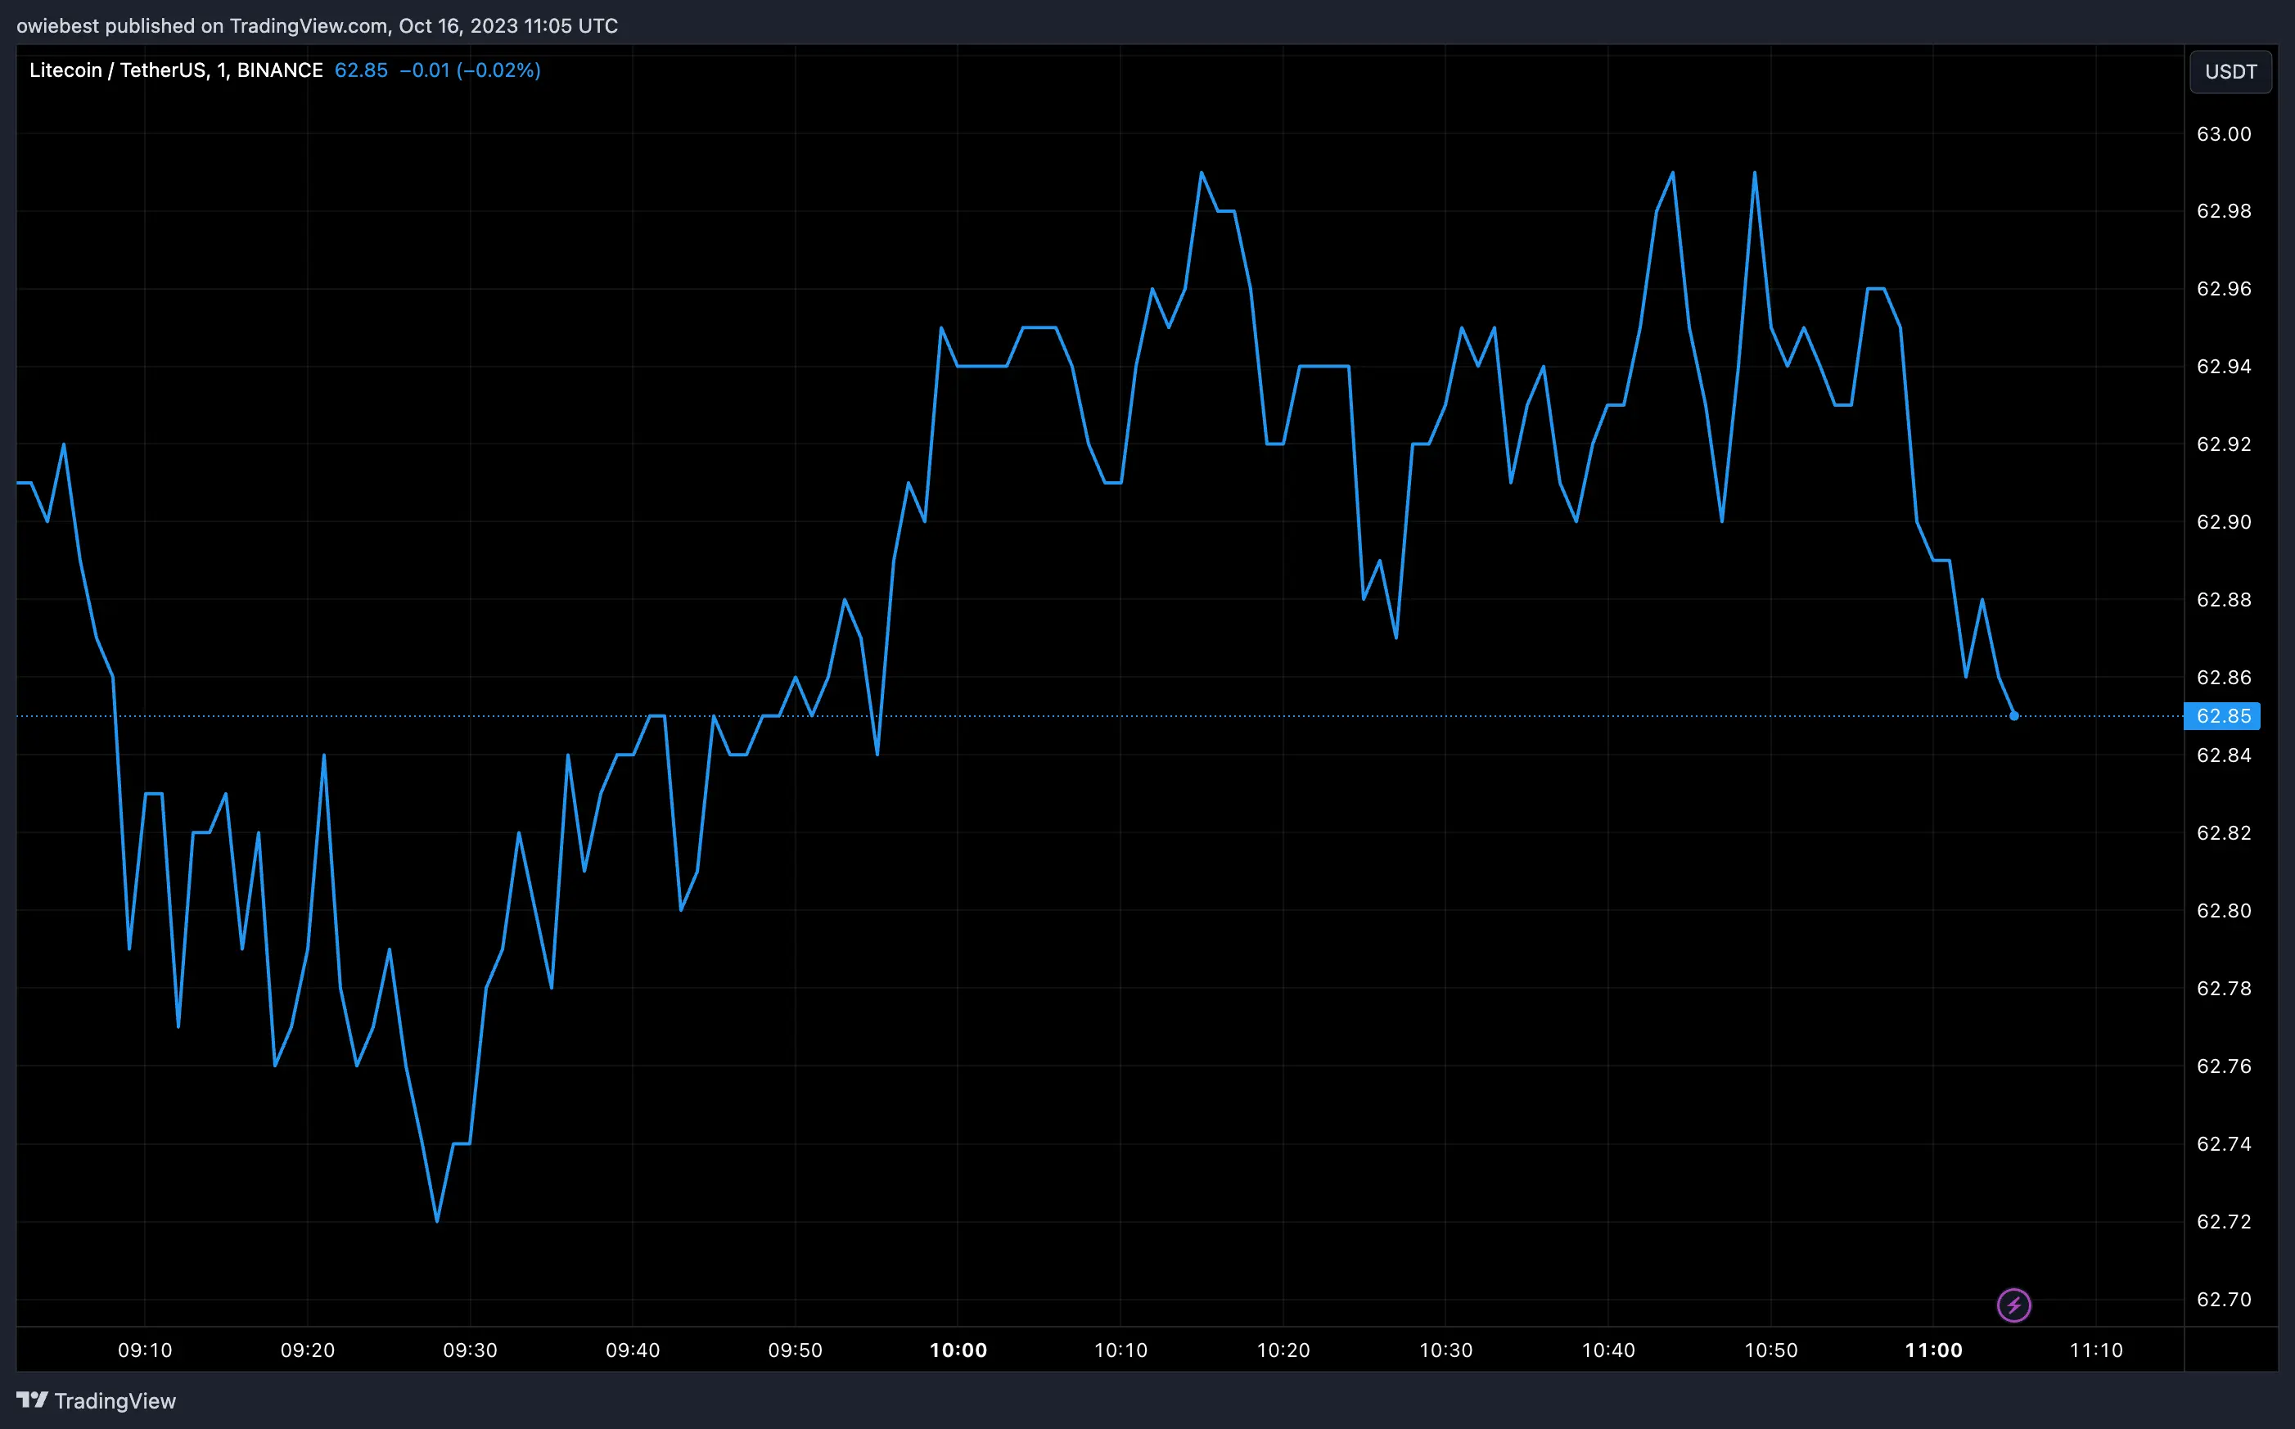Click the 62.85 value in the legend
This screenshot has height=1429, width=2295.
tap(361, 70)
